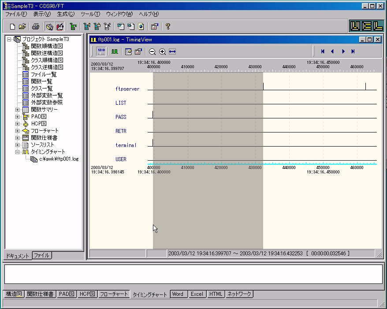Collapse the タイミングチャート tree node

coord(18,152)
